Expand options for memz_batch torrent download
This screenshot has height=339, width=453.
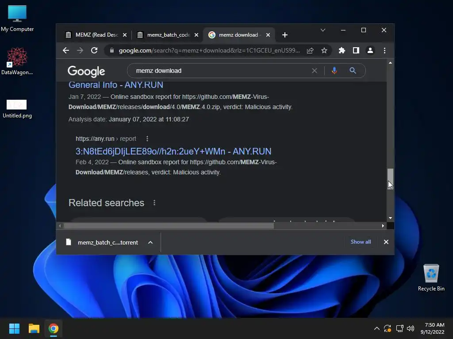click(x=150, y=242)
